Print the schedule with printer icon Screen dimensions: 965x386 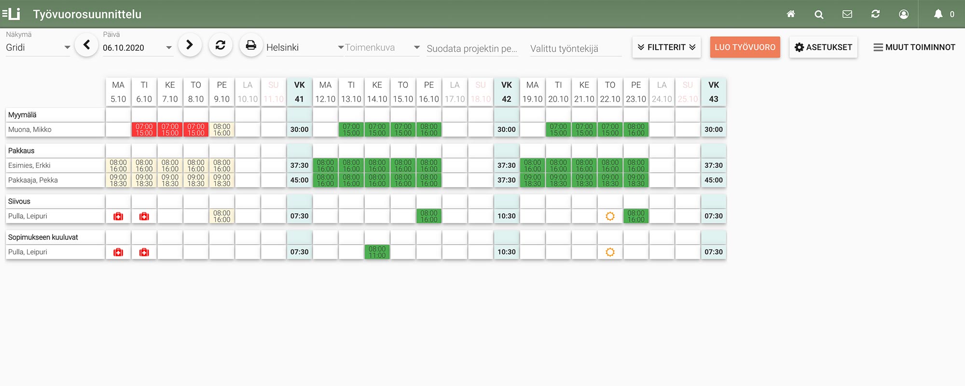click(x=251, y=45)
